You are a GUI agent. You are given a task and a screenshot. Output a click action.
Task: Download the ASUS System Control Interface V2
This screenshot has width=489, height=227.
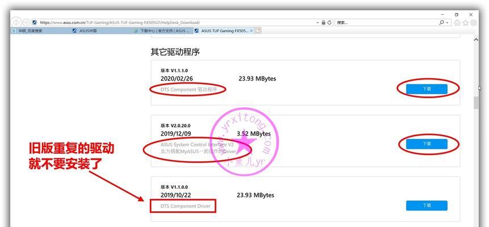(x=427, y=144)
